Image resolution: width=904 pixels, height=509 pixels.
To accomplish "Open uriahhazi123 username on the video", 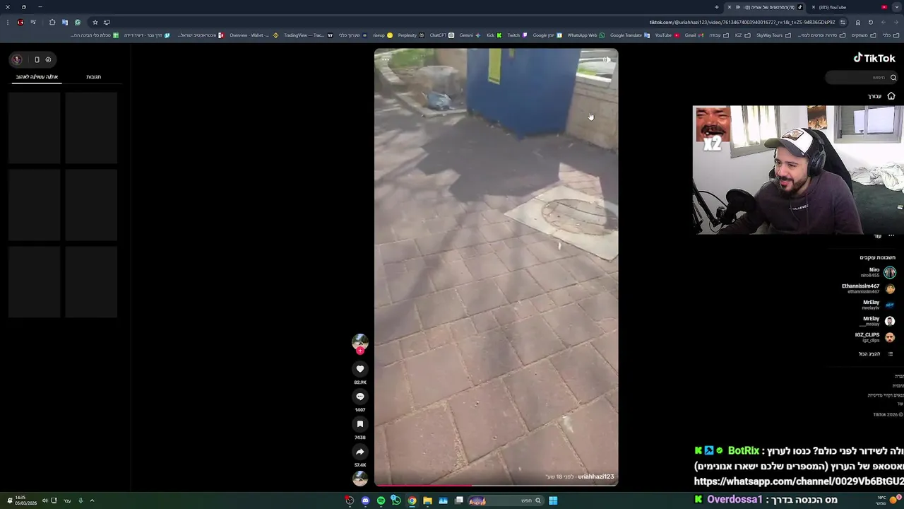I will point(595,476).
